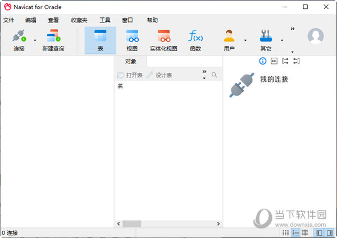
Task: Click the 我的连接 heading text
Action: pos(274,79)
